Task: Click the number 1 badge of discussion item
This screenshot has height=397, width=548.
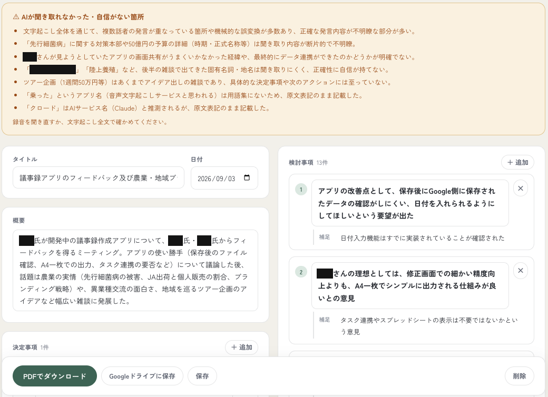Action: pos(301,190)
